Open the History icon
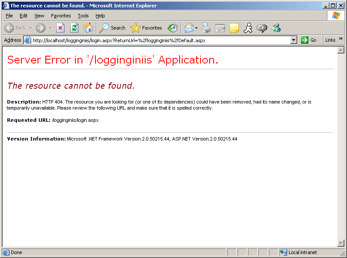347x258 pixels. tap(173, 28)
